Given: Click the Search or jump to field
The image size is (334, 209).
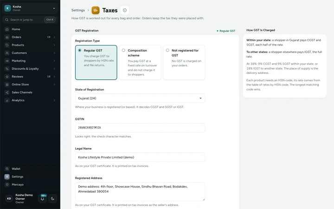Looking at the screenshot, I should [x=30, y=20].
